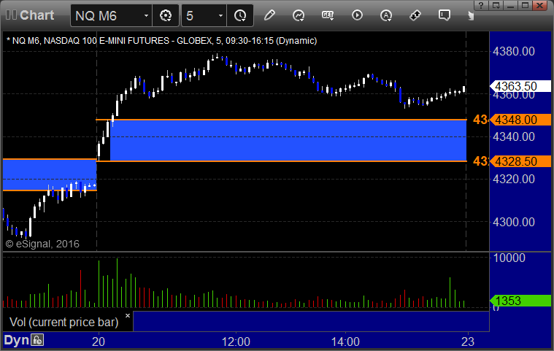Click the trade arrows diamond icon

(x=415, y=15)
